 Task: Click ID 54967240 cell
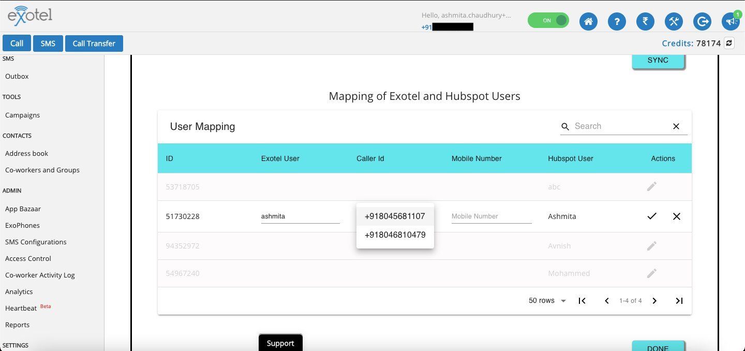(183, 273)
